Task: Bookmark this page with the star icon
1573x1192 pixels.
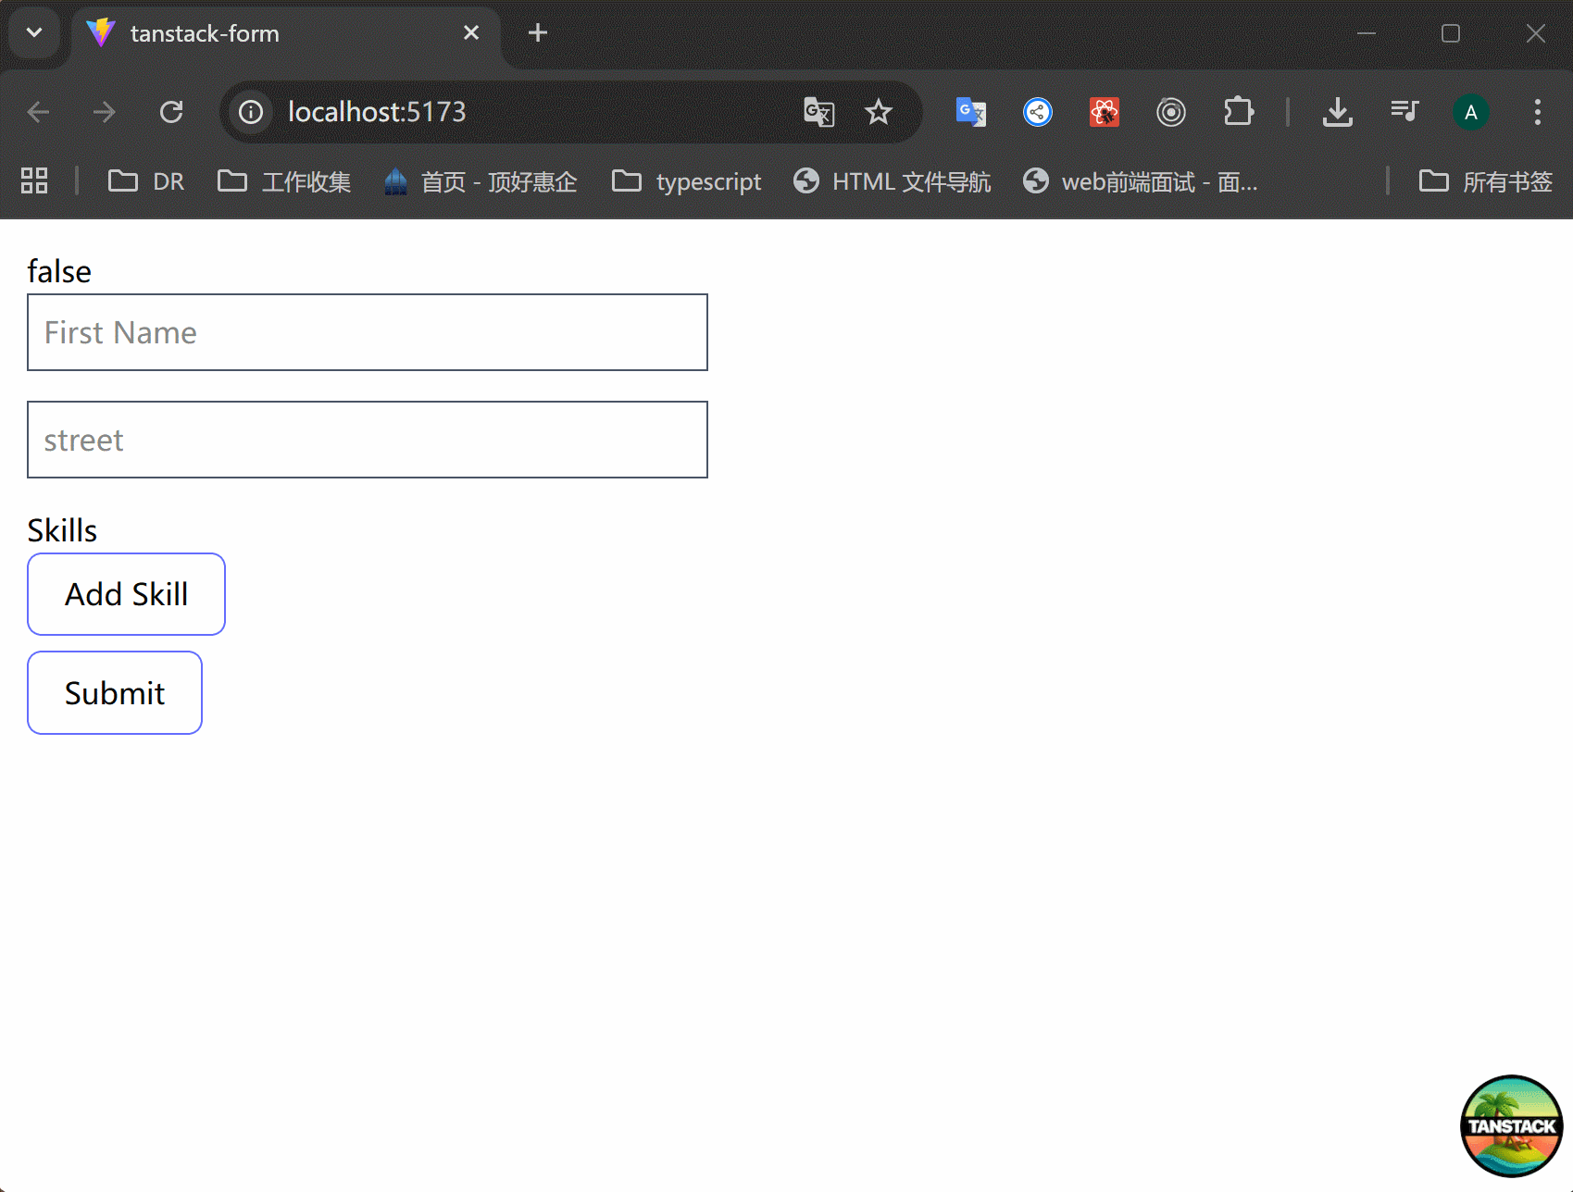Action: 878,112
